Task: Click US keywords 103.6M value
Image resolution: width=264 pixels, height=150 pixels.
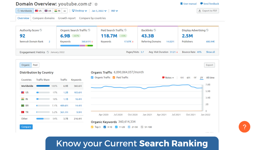Action: coord(78,93)
